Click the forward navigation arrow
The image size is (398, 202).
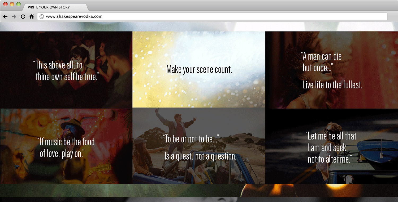[x=14, y=16]
